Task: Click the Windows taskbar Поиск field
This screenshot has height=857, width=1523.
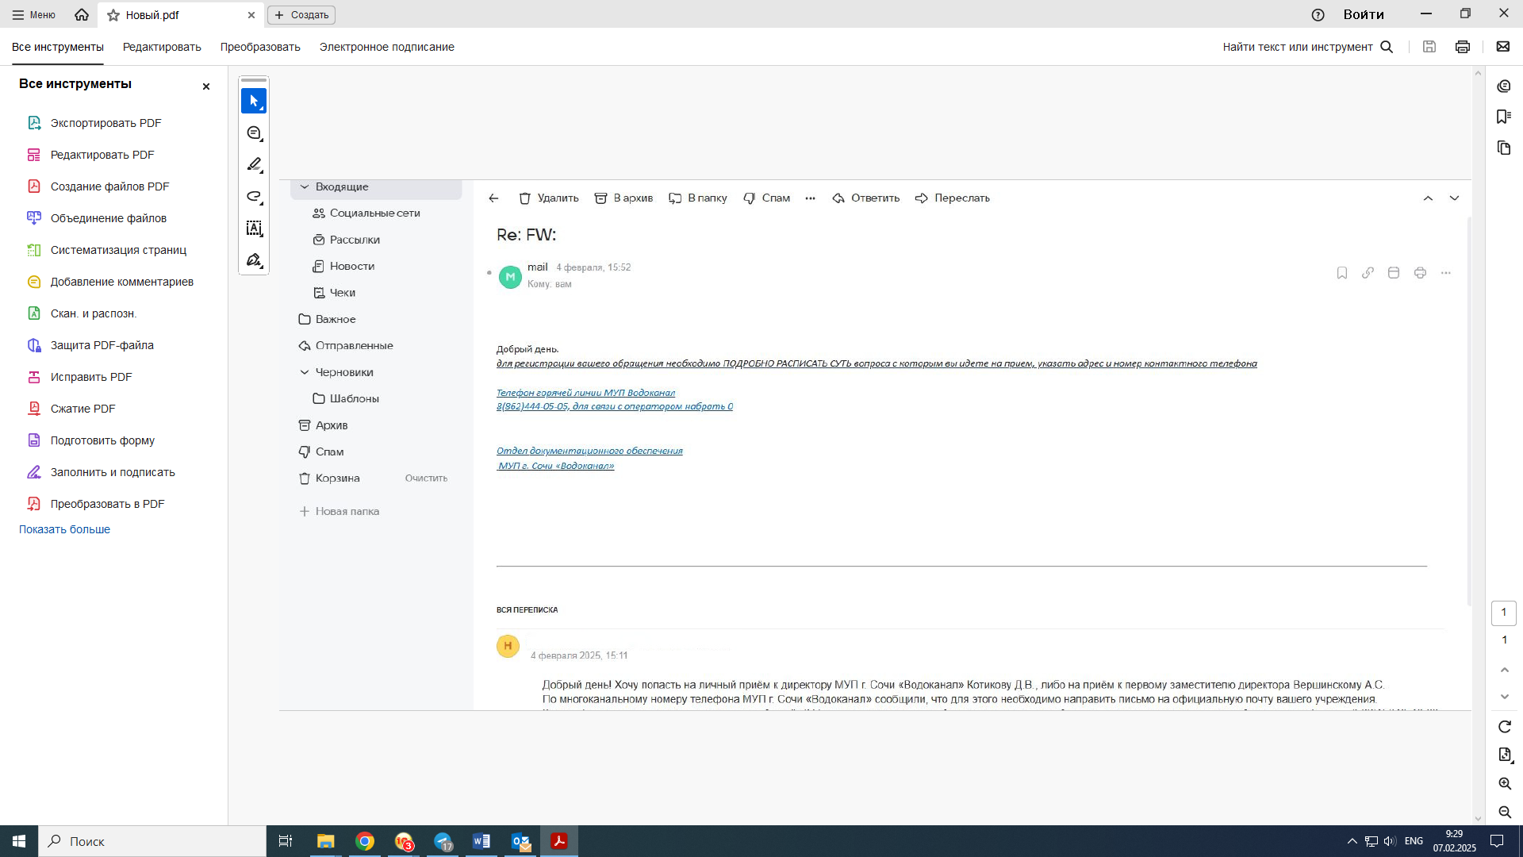Action: pos(152,841)
